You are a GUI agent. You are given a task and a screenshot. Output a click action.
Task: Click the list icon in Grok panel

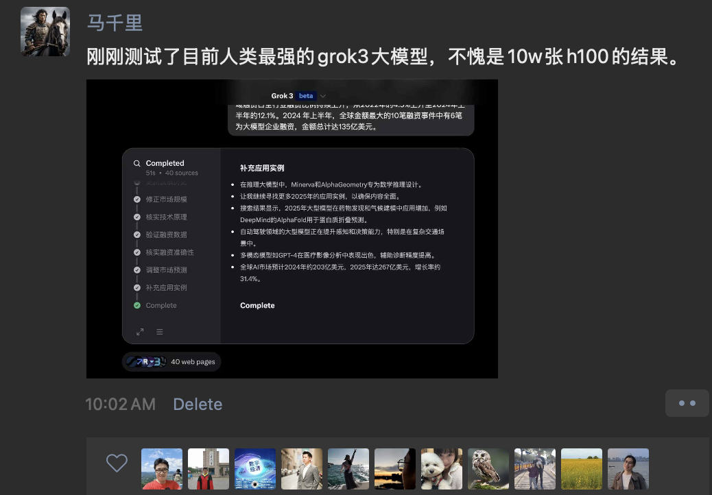tap(159, 332)
